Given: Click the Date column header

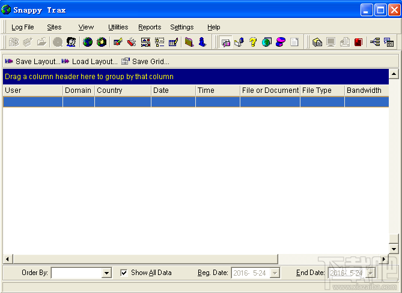Looking at the screenshot, I should click(173, 90).
